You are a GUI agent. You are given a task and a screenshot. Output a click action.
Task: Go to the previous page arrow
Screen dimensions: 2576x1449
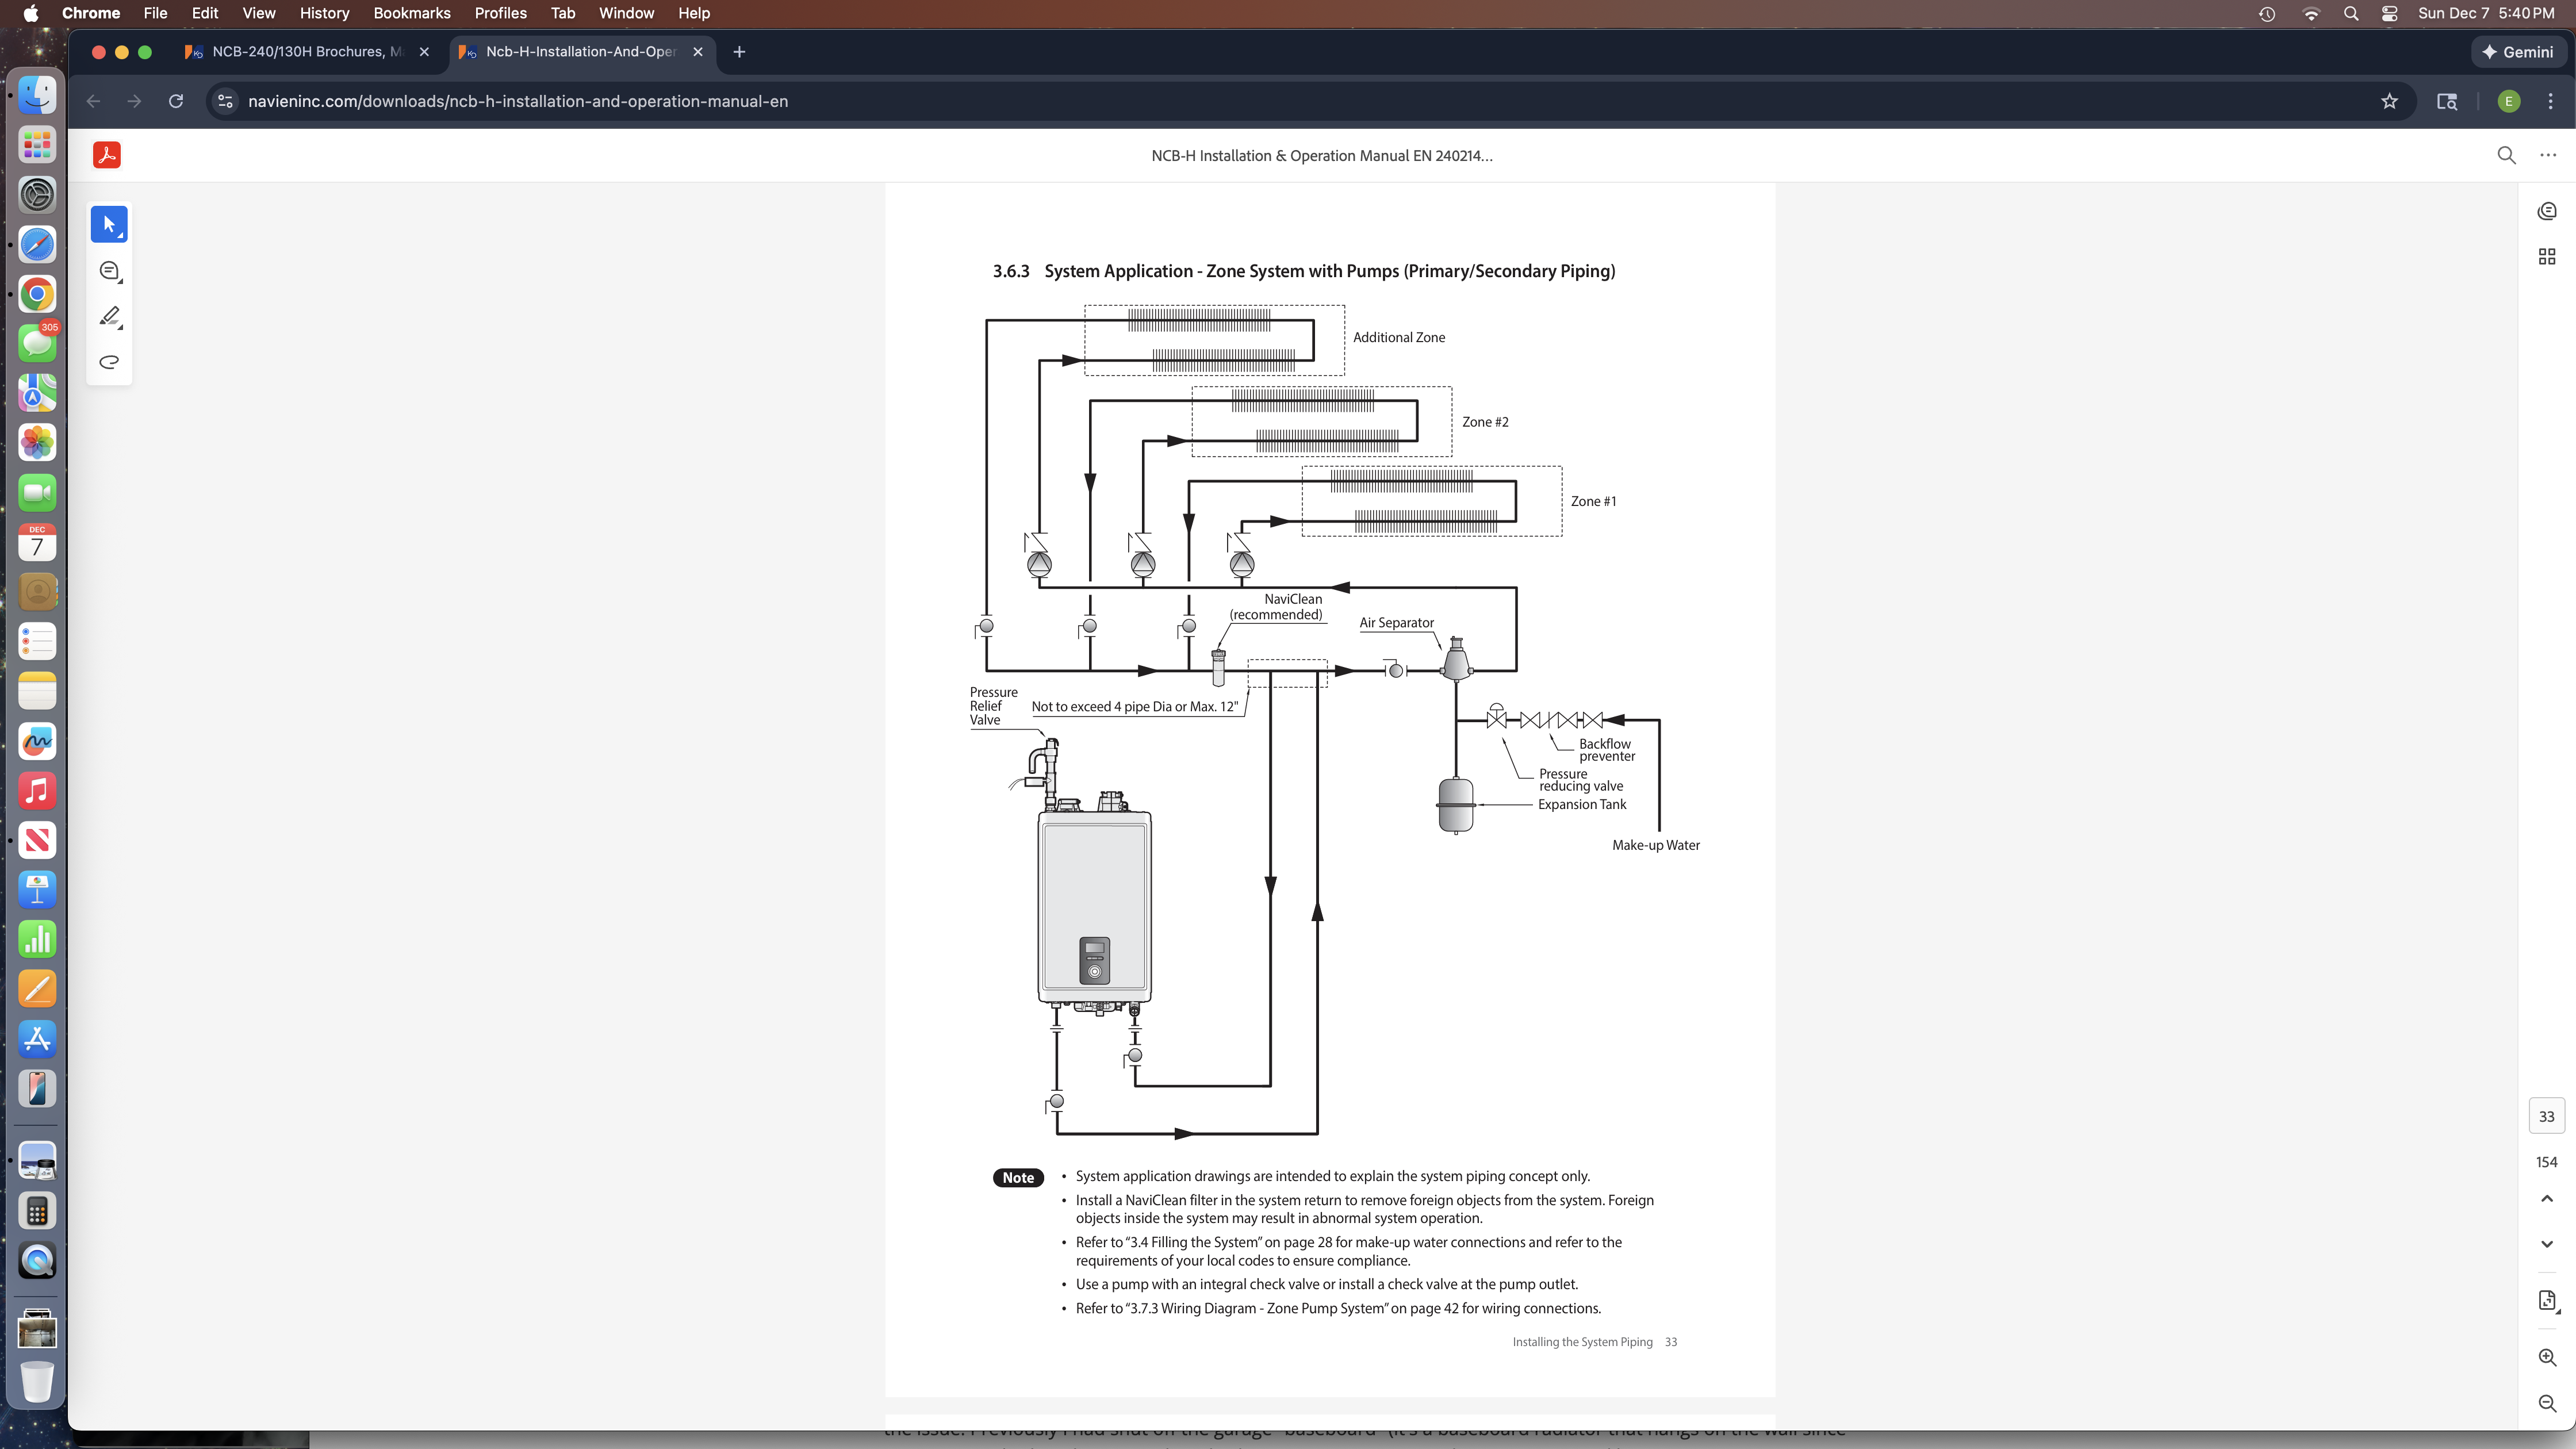(x=2546, y=1199)
